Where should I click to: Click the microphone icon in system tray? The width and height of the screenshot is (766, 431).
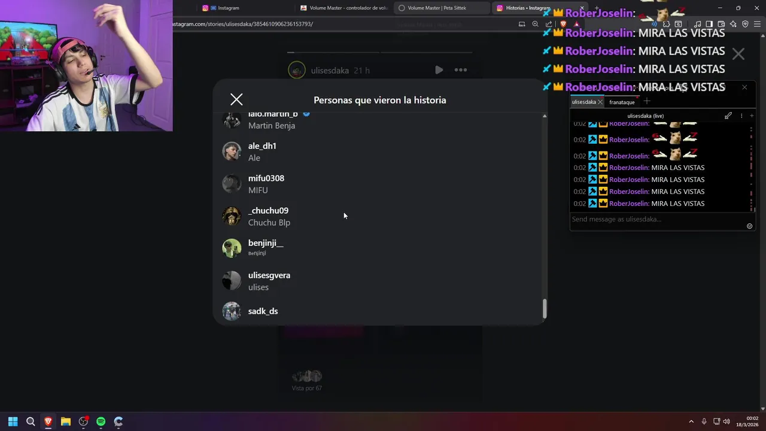pyautogui.click(x=704, y=421)
